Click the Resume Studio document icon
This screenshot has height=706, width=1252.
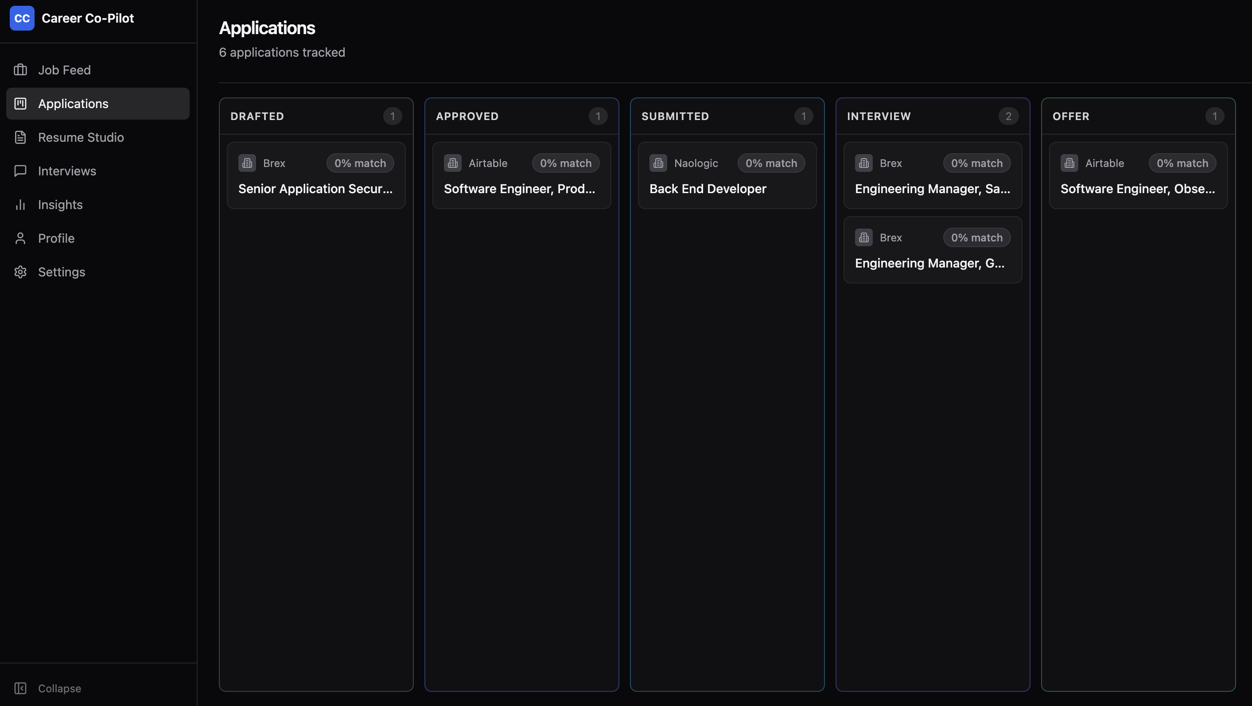[20, 137]
